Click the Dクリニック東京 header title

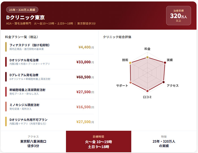(25, 18)
